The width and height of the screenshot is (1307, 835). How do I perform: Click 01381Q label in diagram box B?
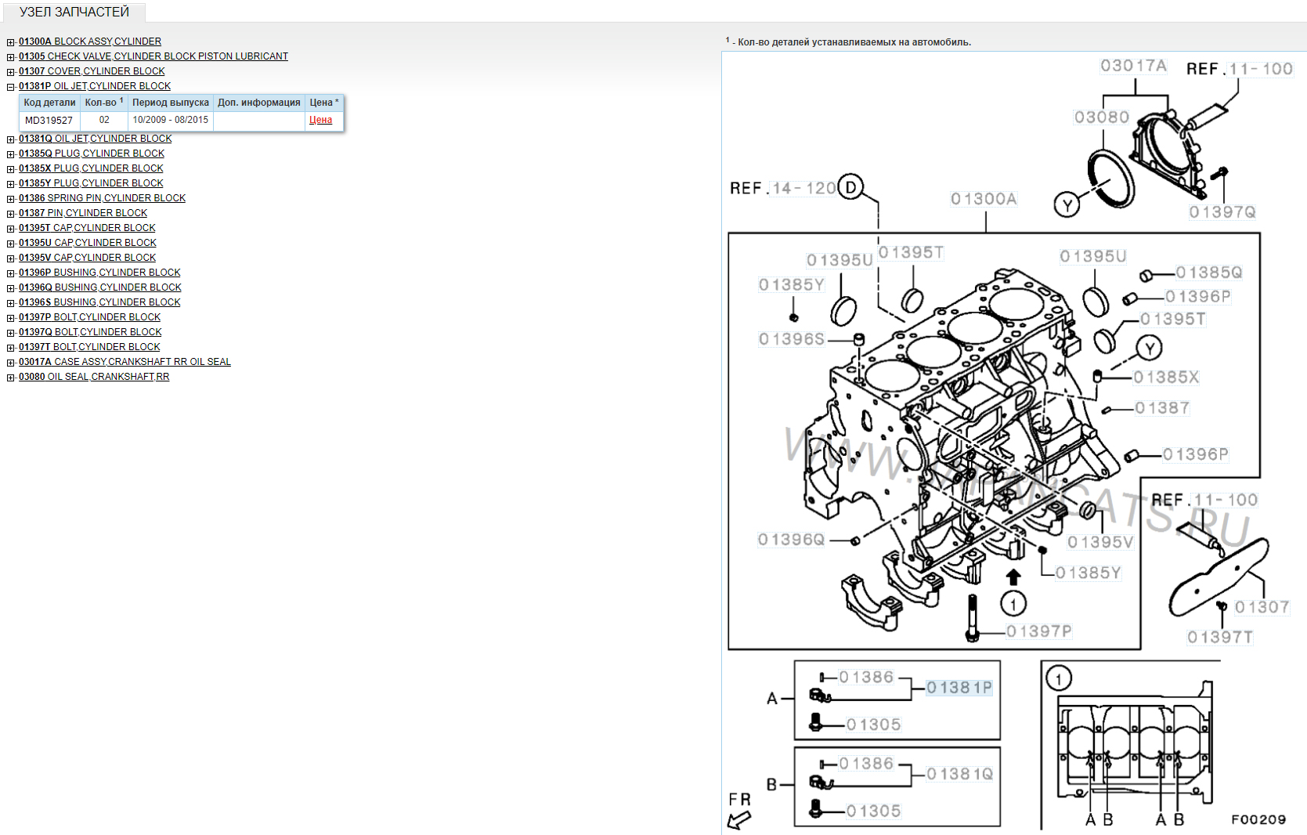point(959,774)
